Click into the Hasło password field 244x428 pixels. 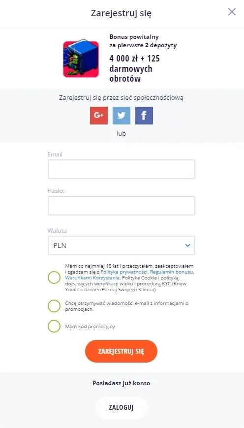click(122, 206)
